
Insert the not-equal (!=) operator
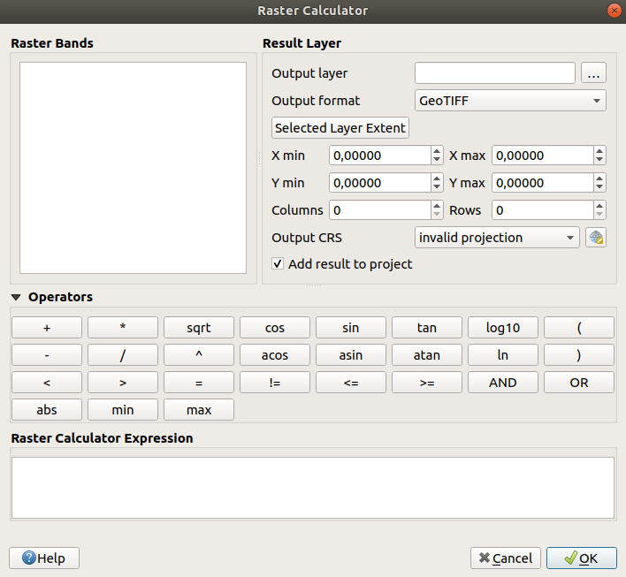click(x=275, y=383)
